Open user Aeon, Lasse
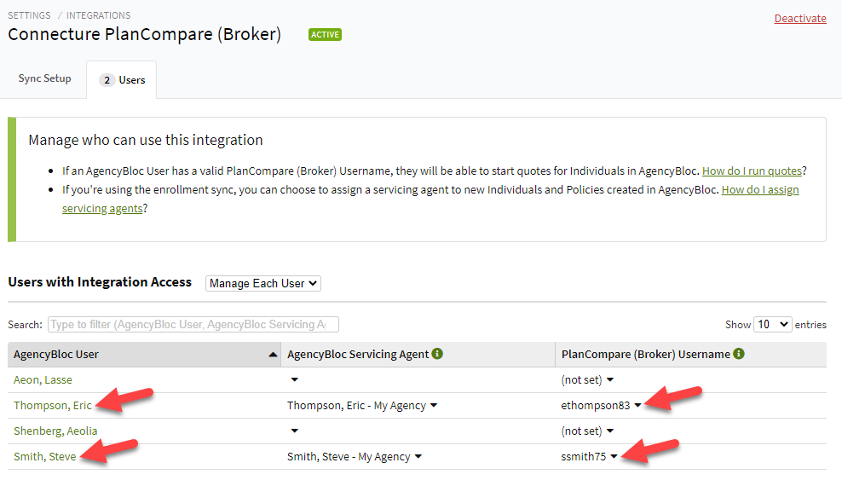Image resolution: width=842 pixels, height=480 pixels. (43, 379)
